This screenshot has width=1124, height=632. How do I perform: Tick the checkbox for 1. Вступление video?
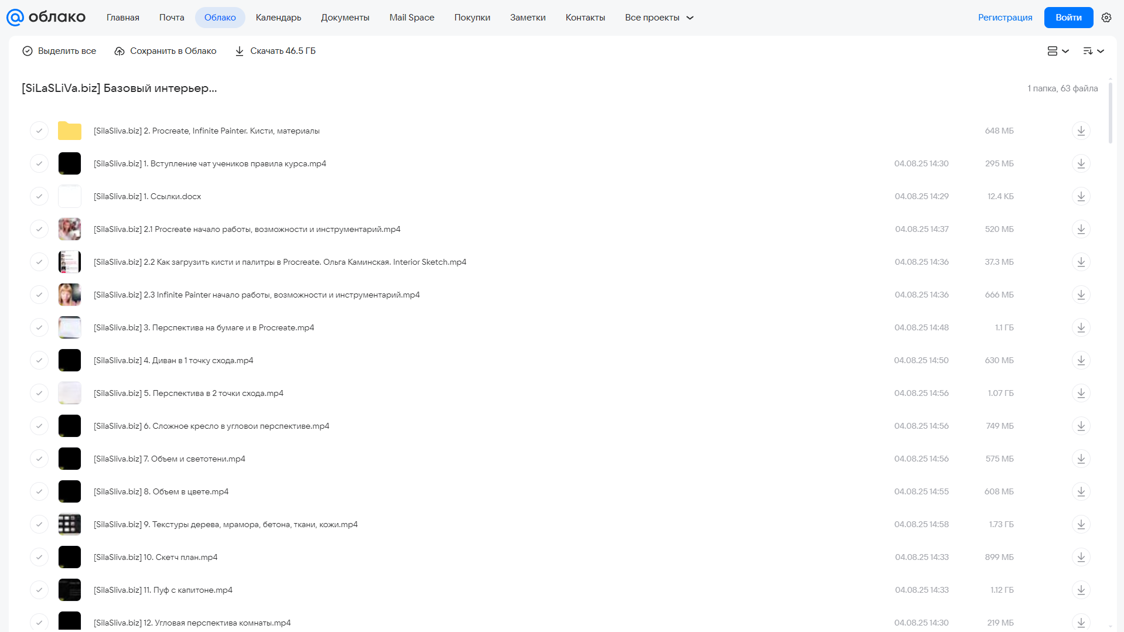coord(39,163)
